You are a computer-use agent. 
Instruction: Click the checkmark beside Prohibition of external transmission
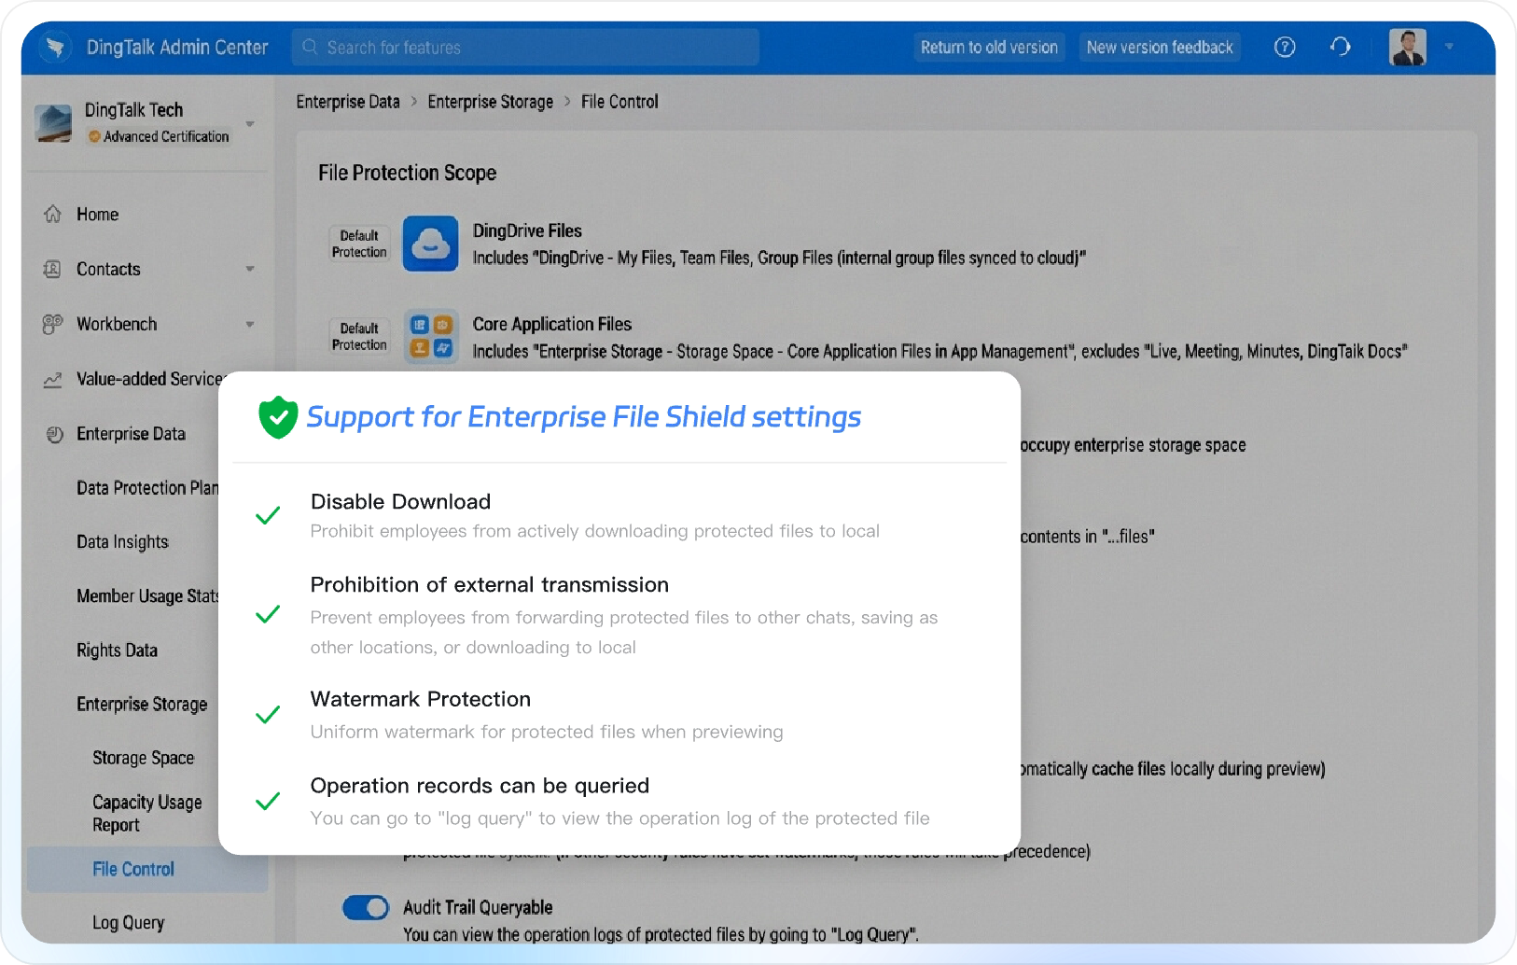click(268, 614)
